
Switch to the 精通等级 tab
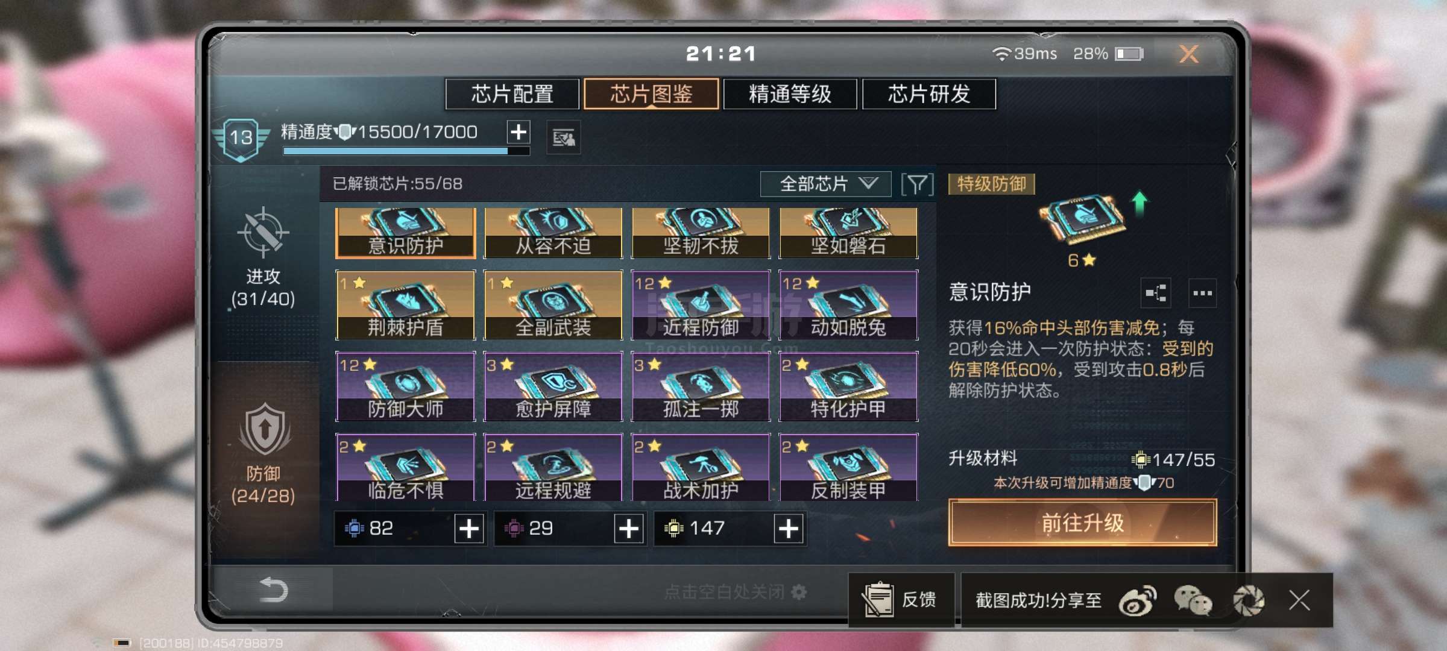tap(790, 94)
